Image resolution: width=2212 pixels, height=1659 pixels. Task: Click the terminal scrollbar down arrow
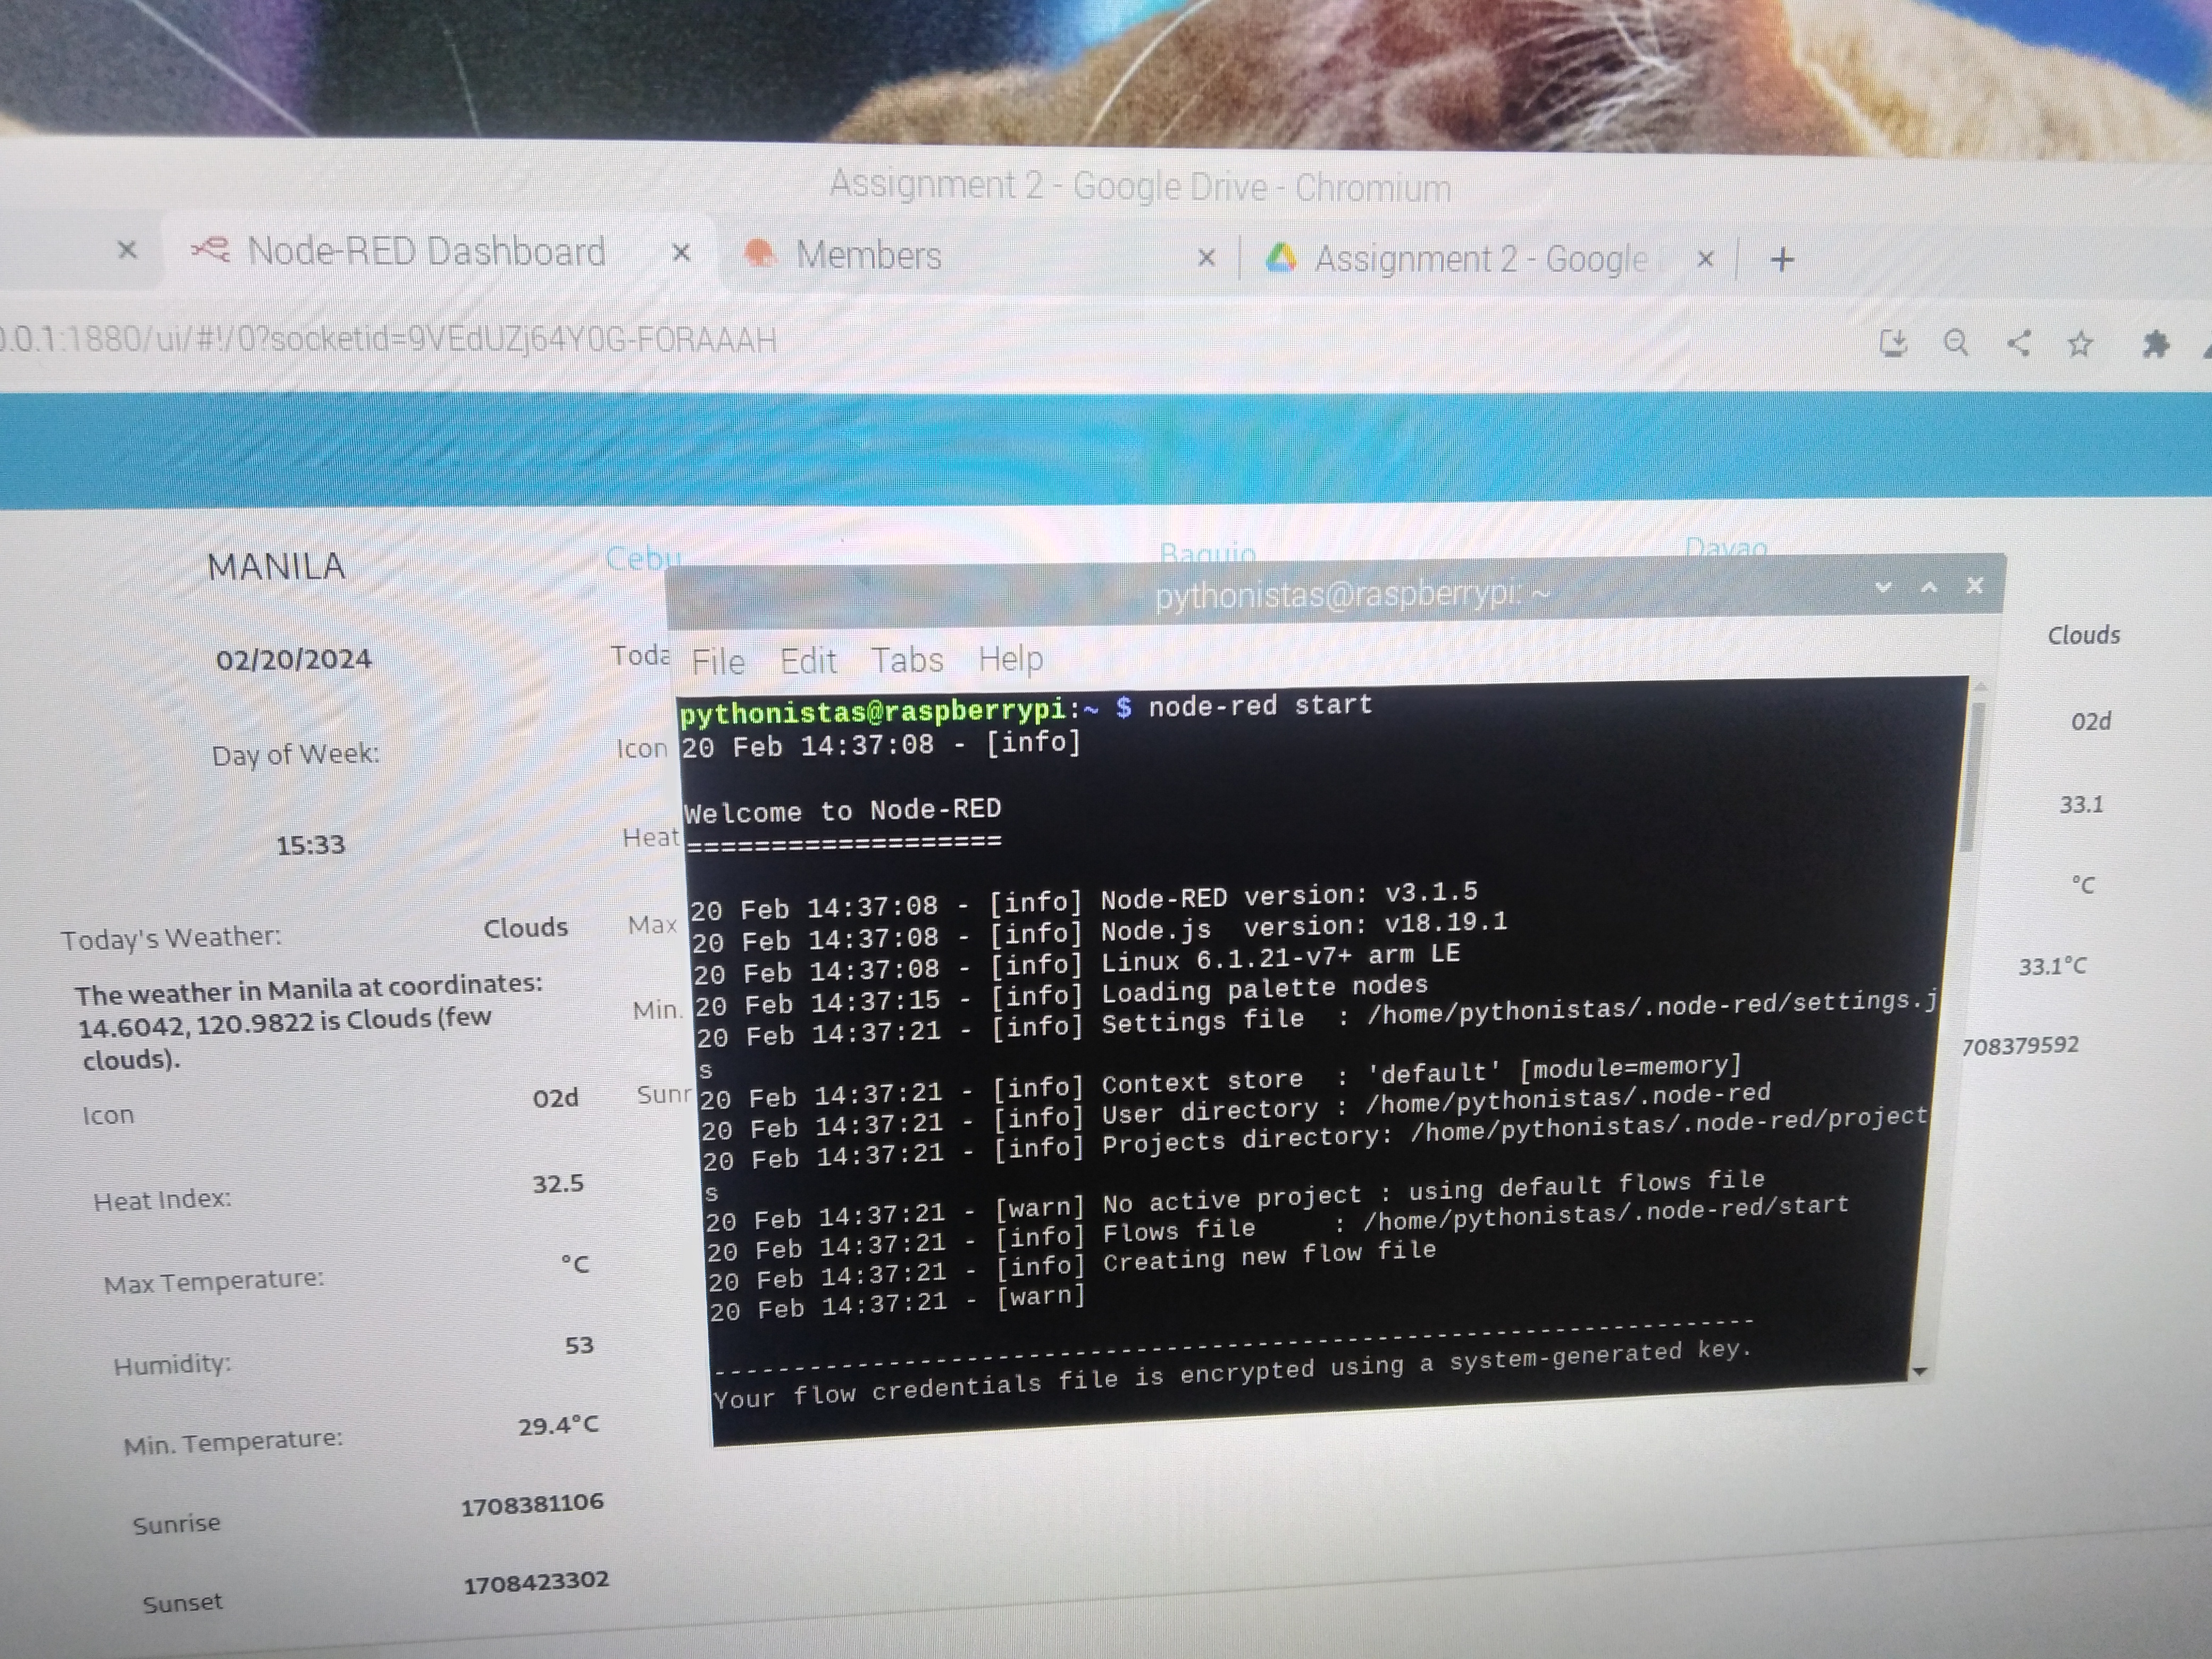[x=1919, y=1371]
